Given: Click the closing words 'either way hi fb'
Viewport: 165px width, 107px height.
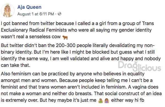Looking at the screenshot, I should pyautogui.click(x=128, y=100).
